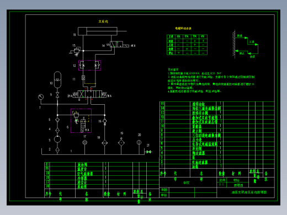287x215 pixels.
Task: Pick the thermometer symbol numbered 20
Action: [139, 142]
